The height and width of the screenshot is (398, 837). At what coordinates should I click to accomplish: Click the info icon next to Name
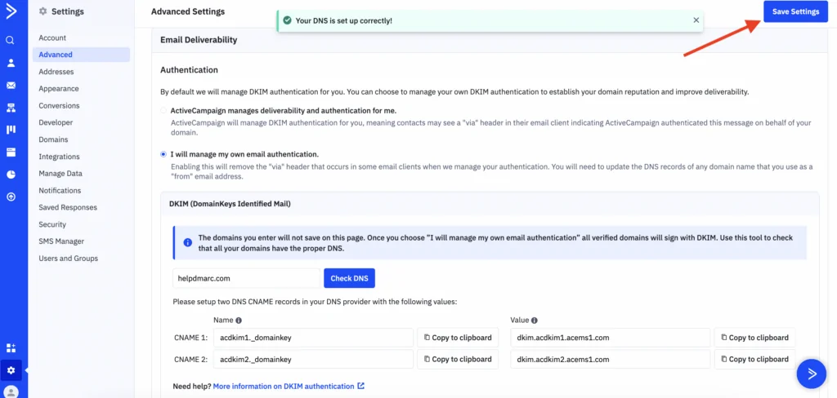tap(239, 321)
